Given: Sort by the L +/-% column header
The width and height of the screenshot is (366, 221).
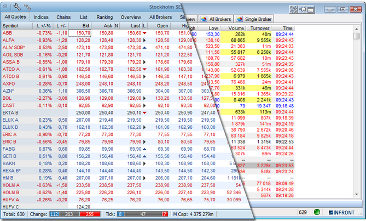Looking at the screenshot, I should pos(43,26).
